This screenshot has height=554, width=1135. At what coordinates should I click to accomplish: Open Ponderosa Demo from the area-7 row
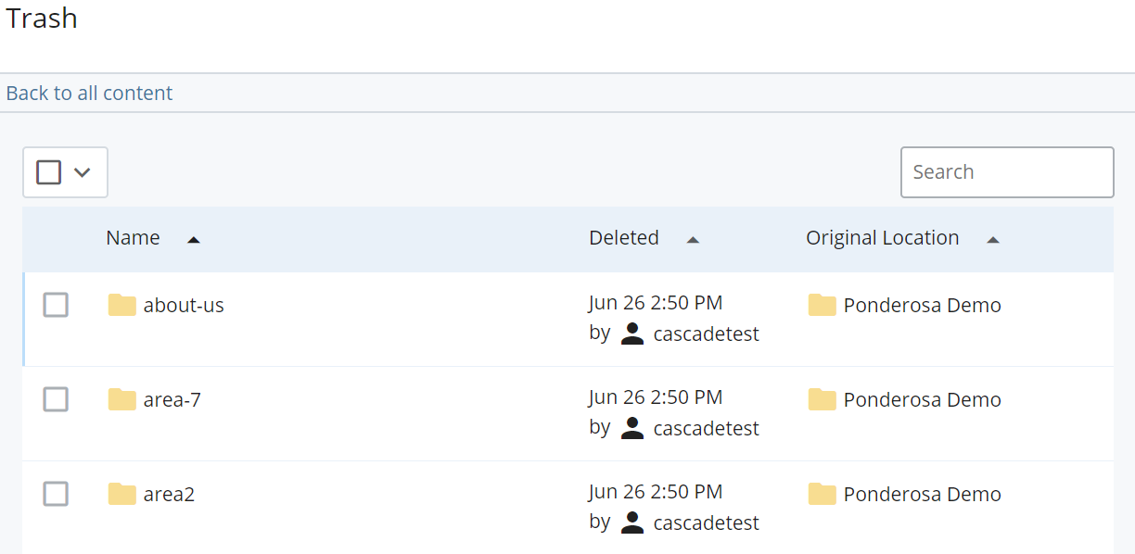pyautogui.click(x=923, y=399)
